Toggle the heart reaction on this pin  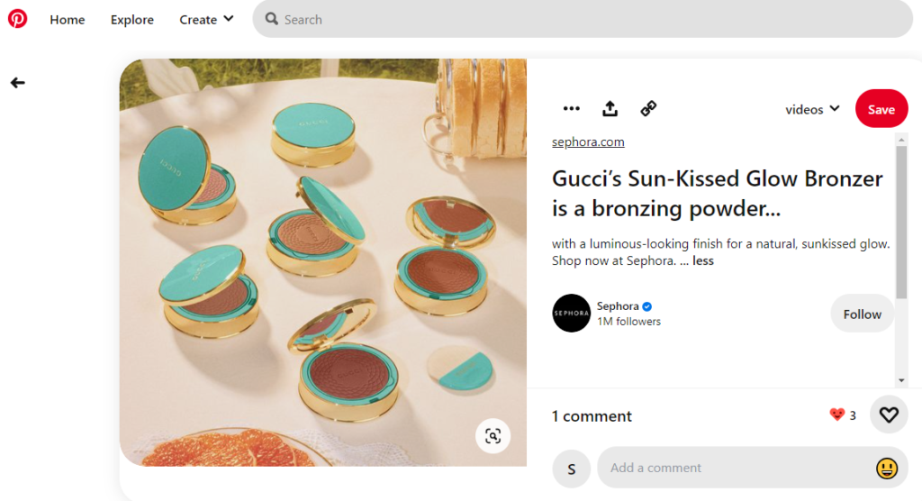point(889,414)
